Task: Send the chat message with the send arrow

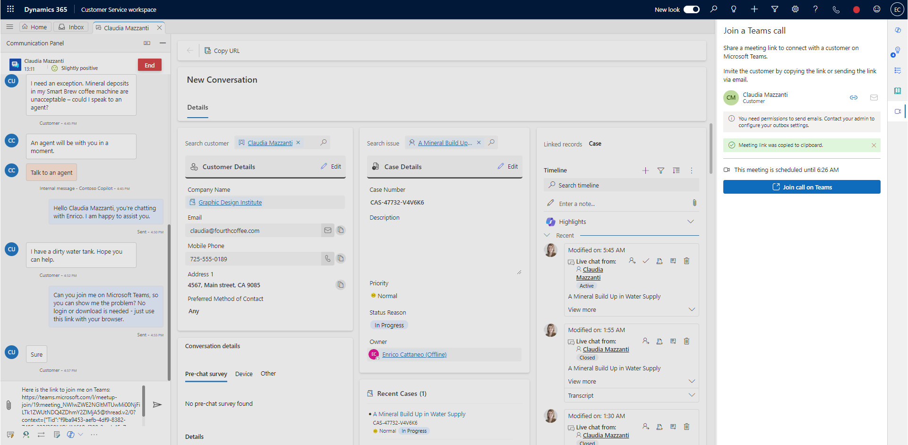Action: 157,405
